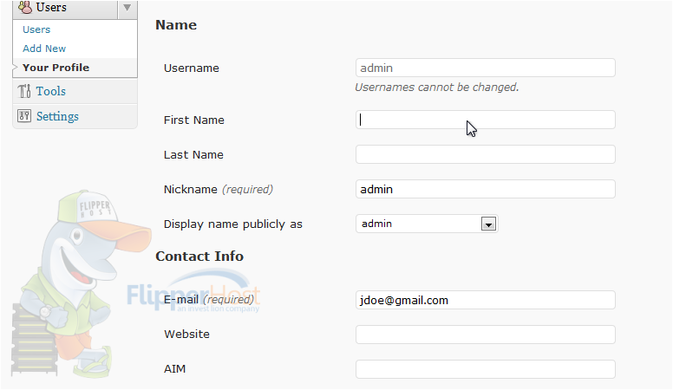Screen dimensions: 673x390
Task: Open the Add New user link
Action: [44, 49]
